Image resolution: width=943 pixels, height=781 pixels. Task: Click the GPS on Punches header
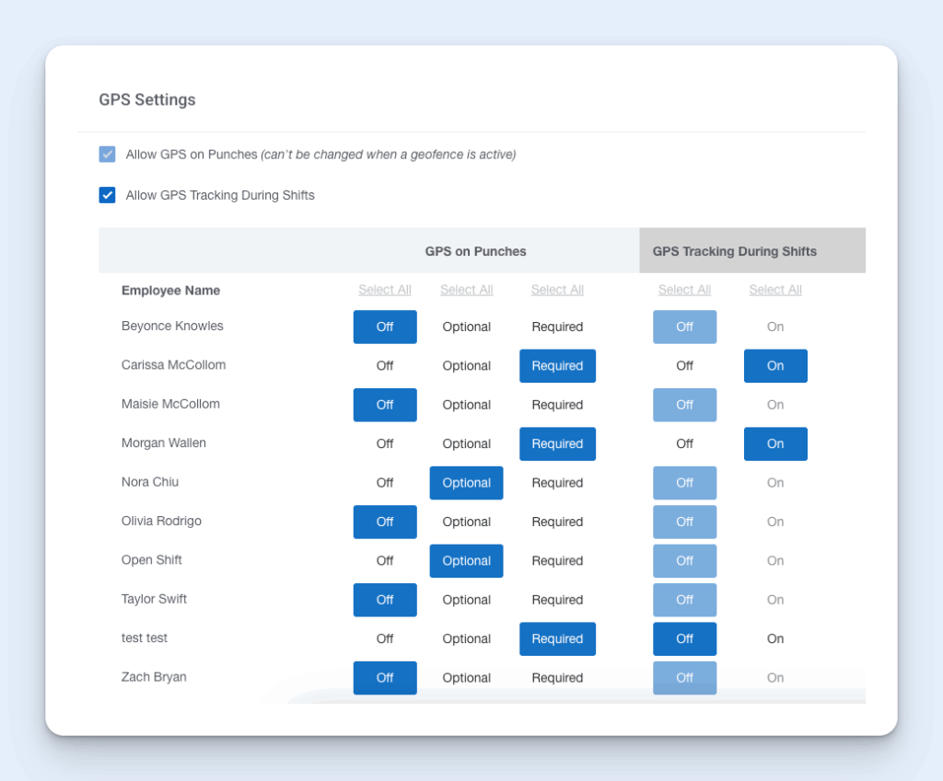[475, 250]
